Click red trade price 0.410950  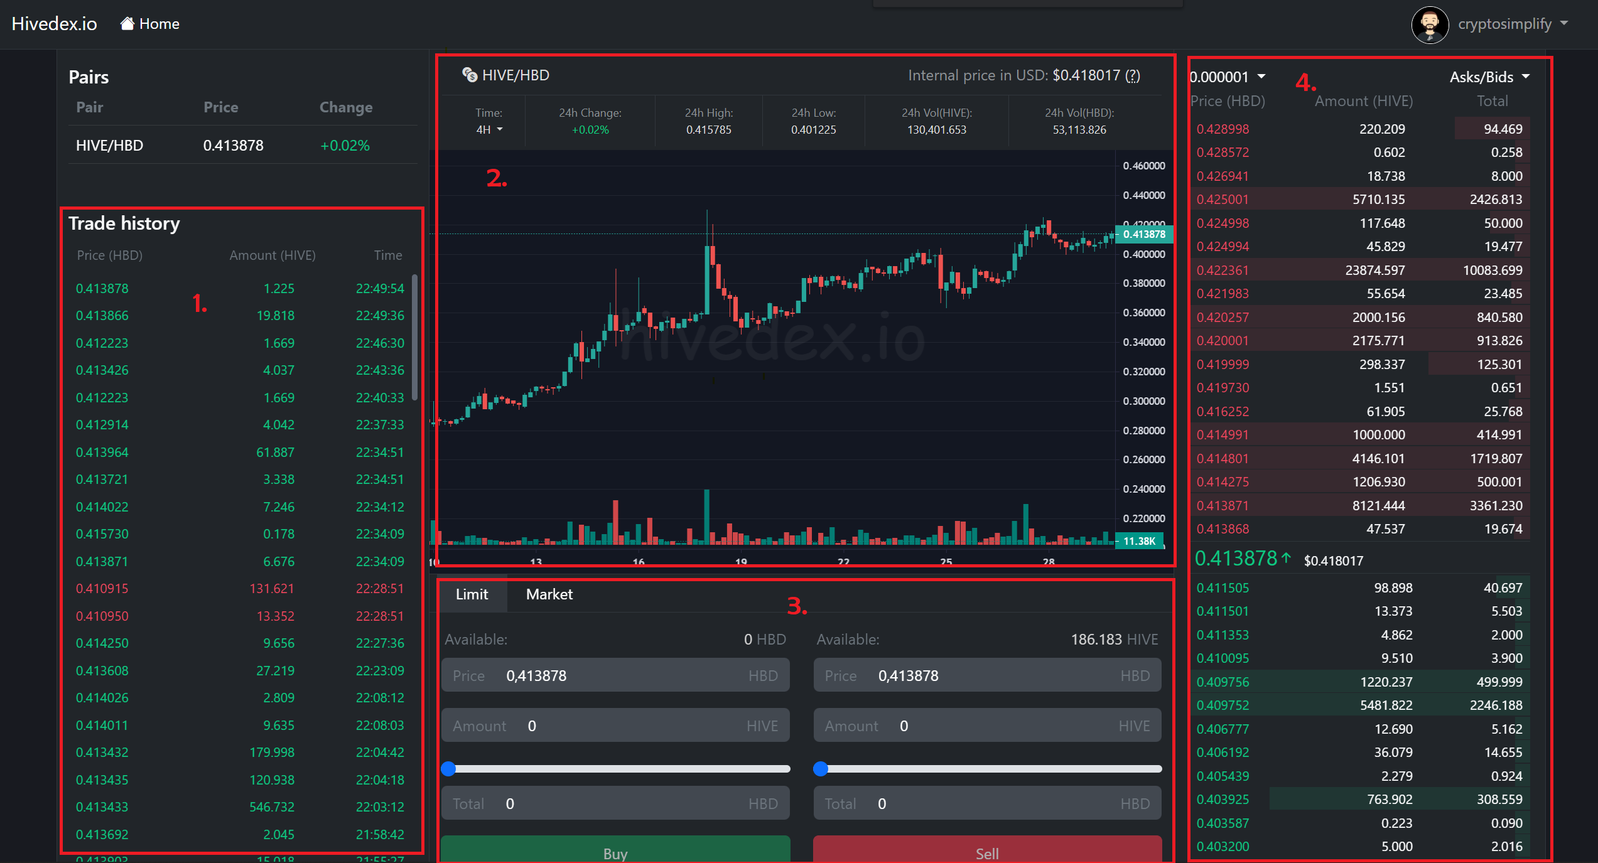[102, 616]
